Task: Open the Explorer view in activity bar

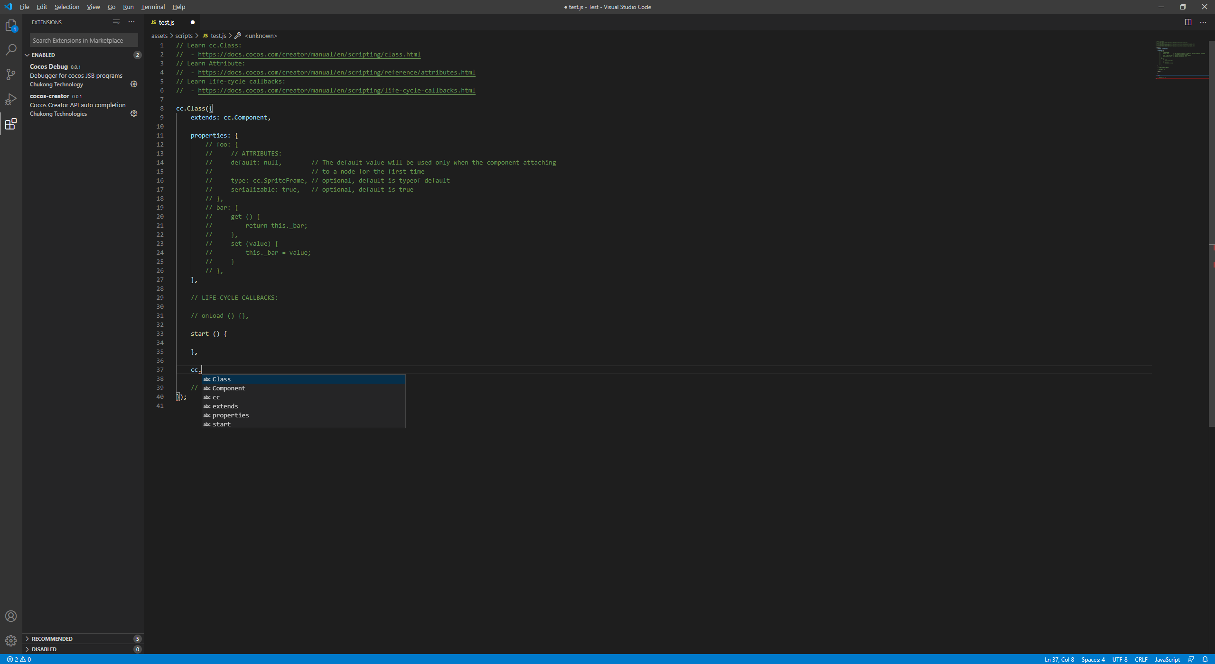Action: pos(11,25)
